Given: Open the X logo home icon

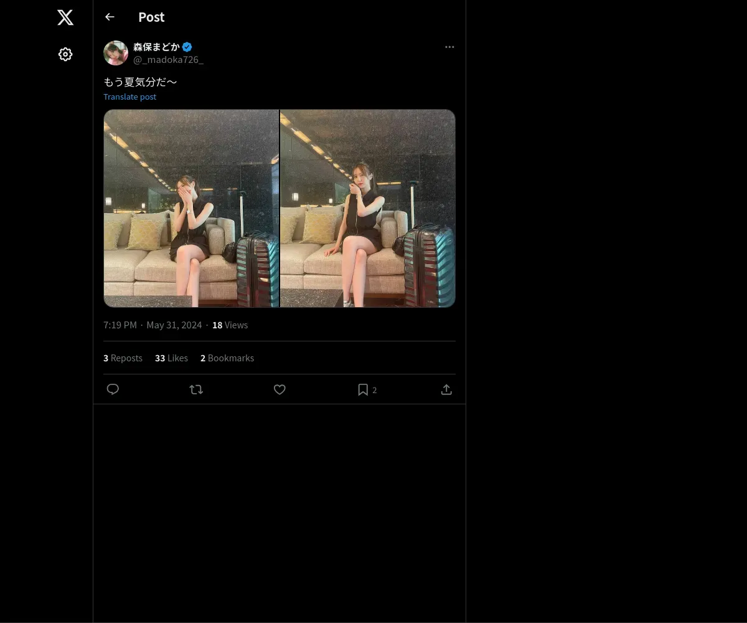Looking at the screenshot, I should pyautogui.click(x=65, y=17).
